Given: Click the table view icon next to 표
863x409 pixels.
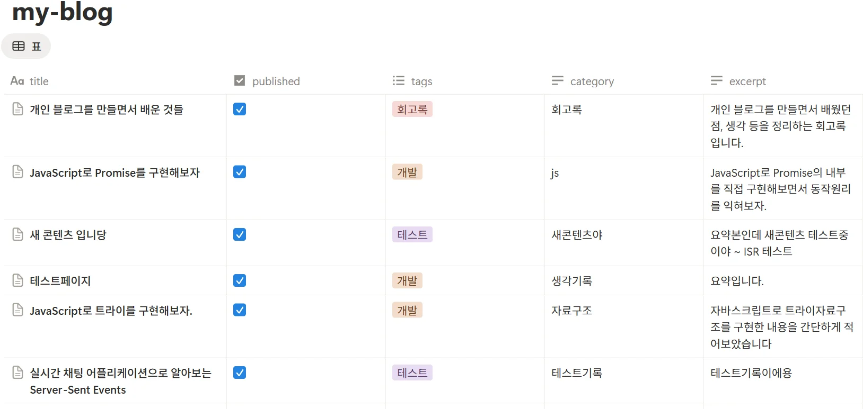Looking at the screenshot, I should (x=19, y=46).
